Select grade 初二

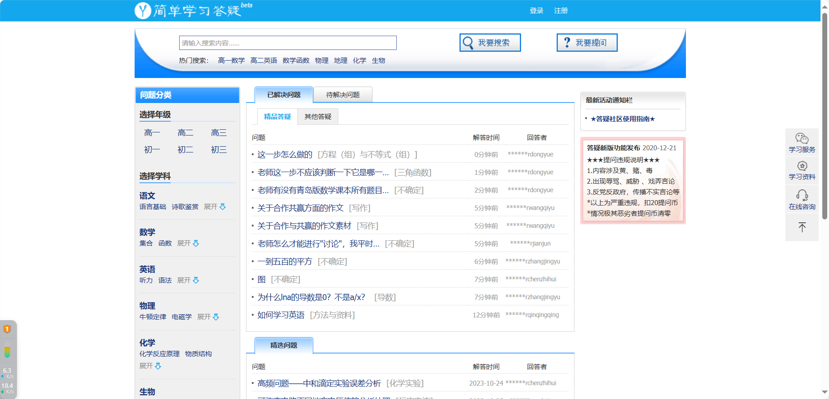coord(185,150)
